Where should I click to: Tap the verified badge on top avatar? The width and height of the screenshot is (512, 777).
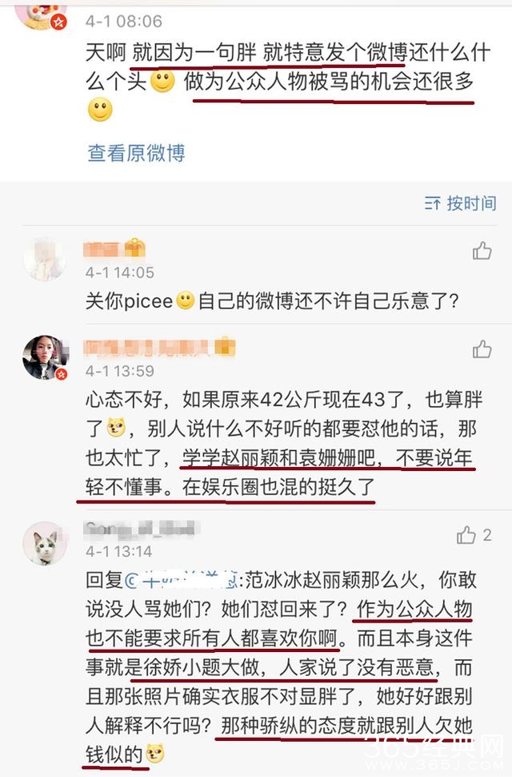tap(59, 22)
